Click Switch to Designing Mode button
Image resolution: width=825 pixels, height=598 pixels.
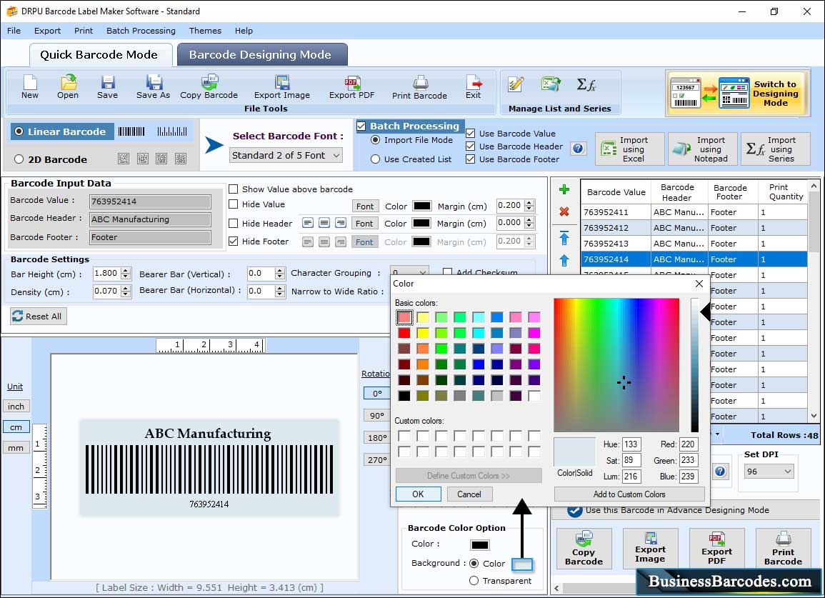click(736, 94)
